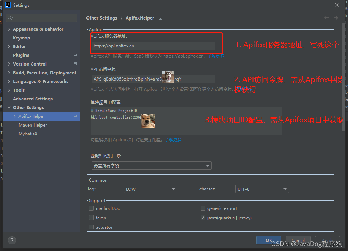The image size is (348, 251).
Task: Uncheck the jaxrs(quarkus | jersey) checkbox
Action: click(203, 218)
